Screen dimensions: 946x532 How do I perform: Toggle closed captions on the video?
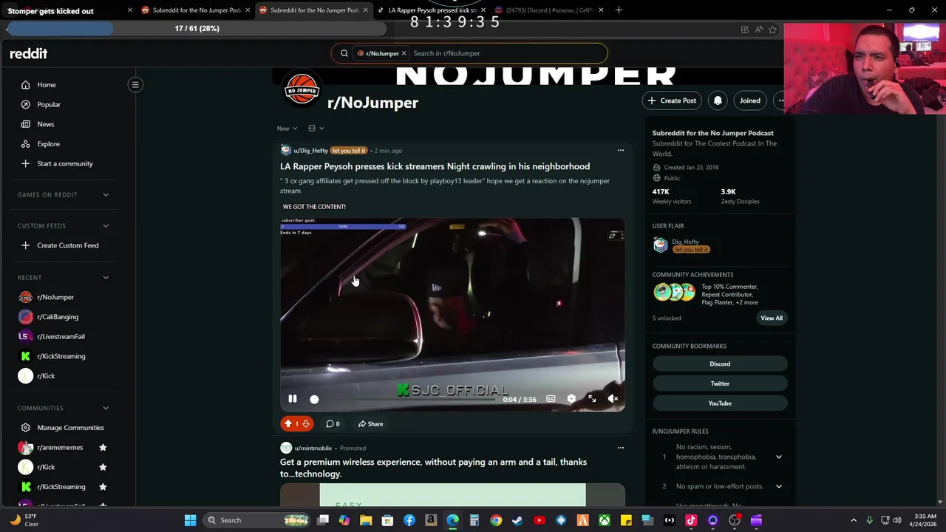point(551,399)
